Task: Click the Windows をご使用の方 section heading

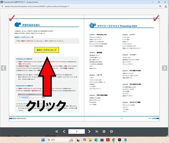Action: 24,59
